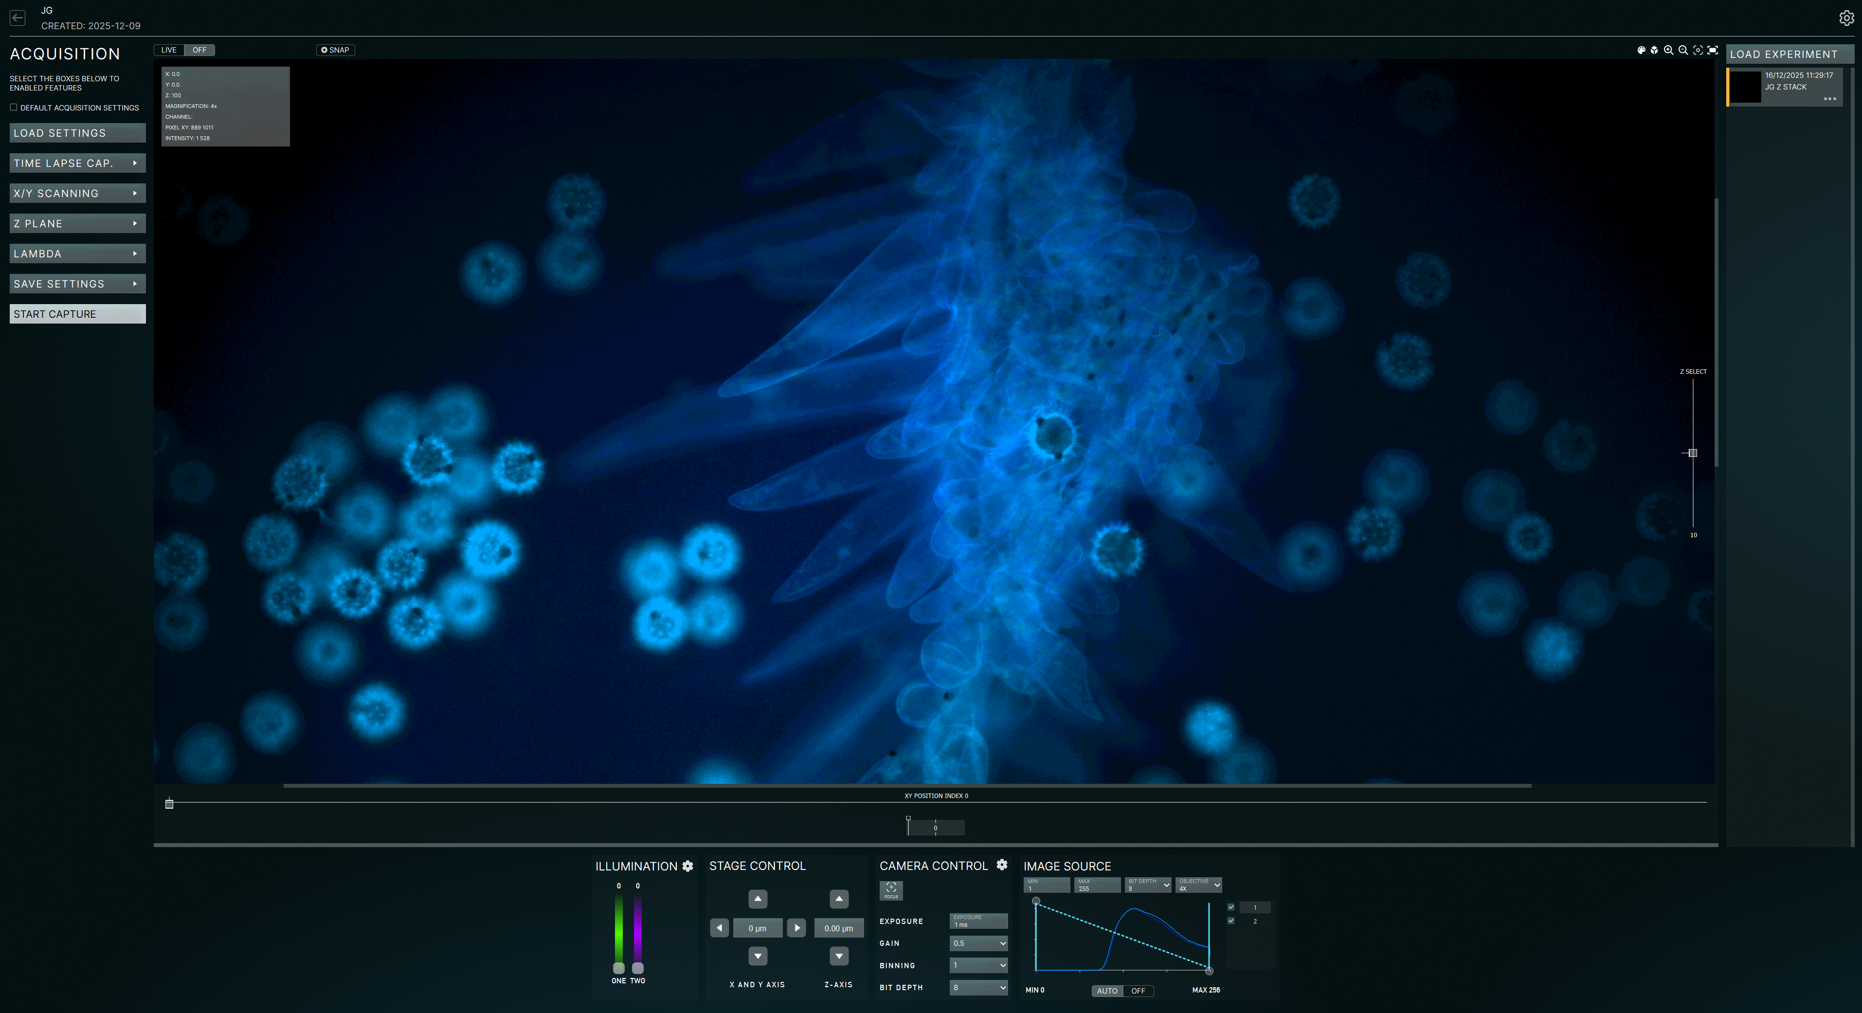Image resolution: width=1862 pixels, height=1013 pixels.
Task: Open the Gain dropdown in Camera Control
Action: pyautogui.click(x=978, y=943)
